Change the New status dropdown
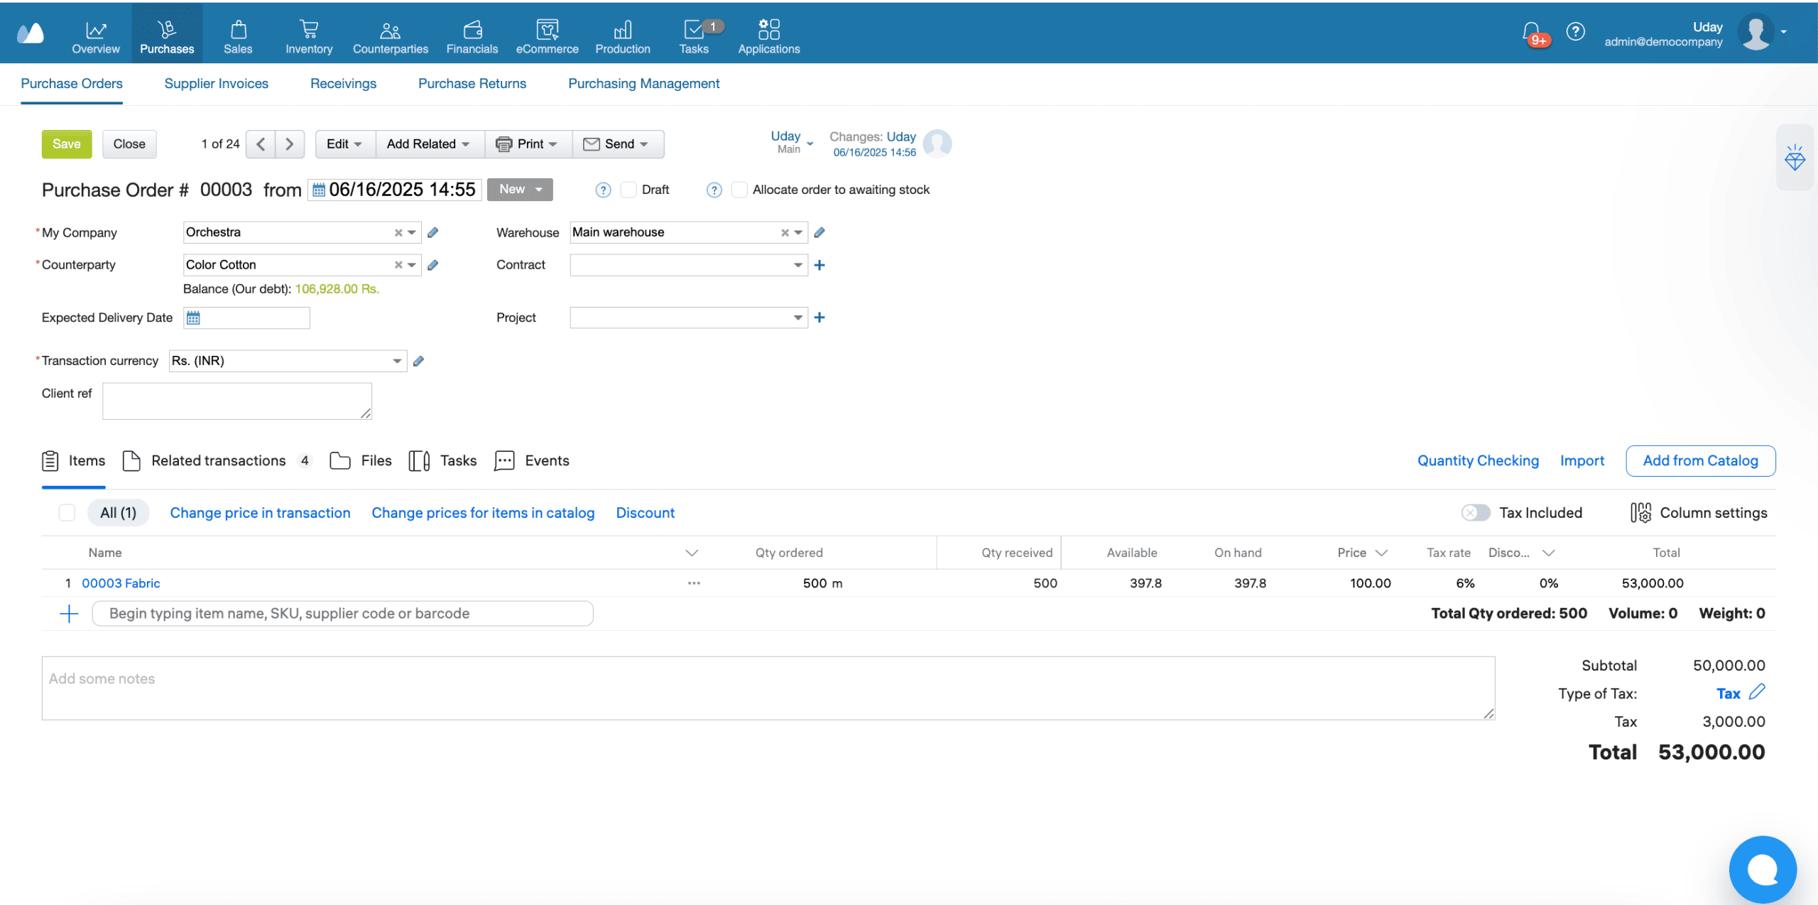Screen dimensions: 1818x905 coord(520,190)
